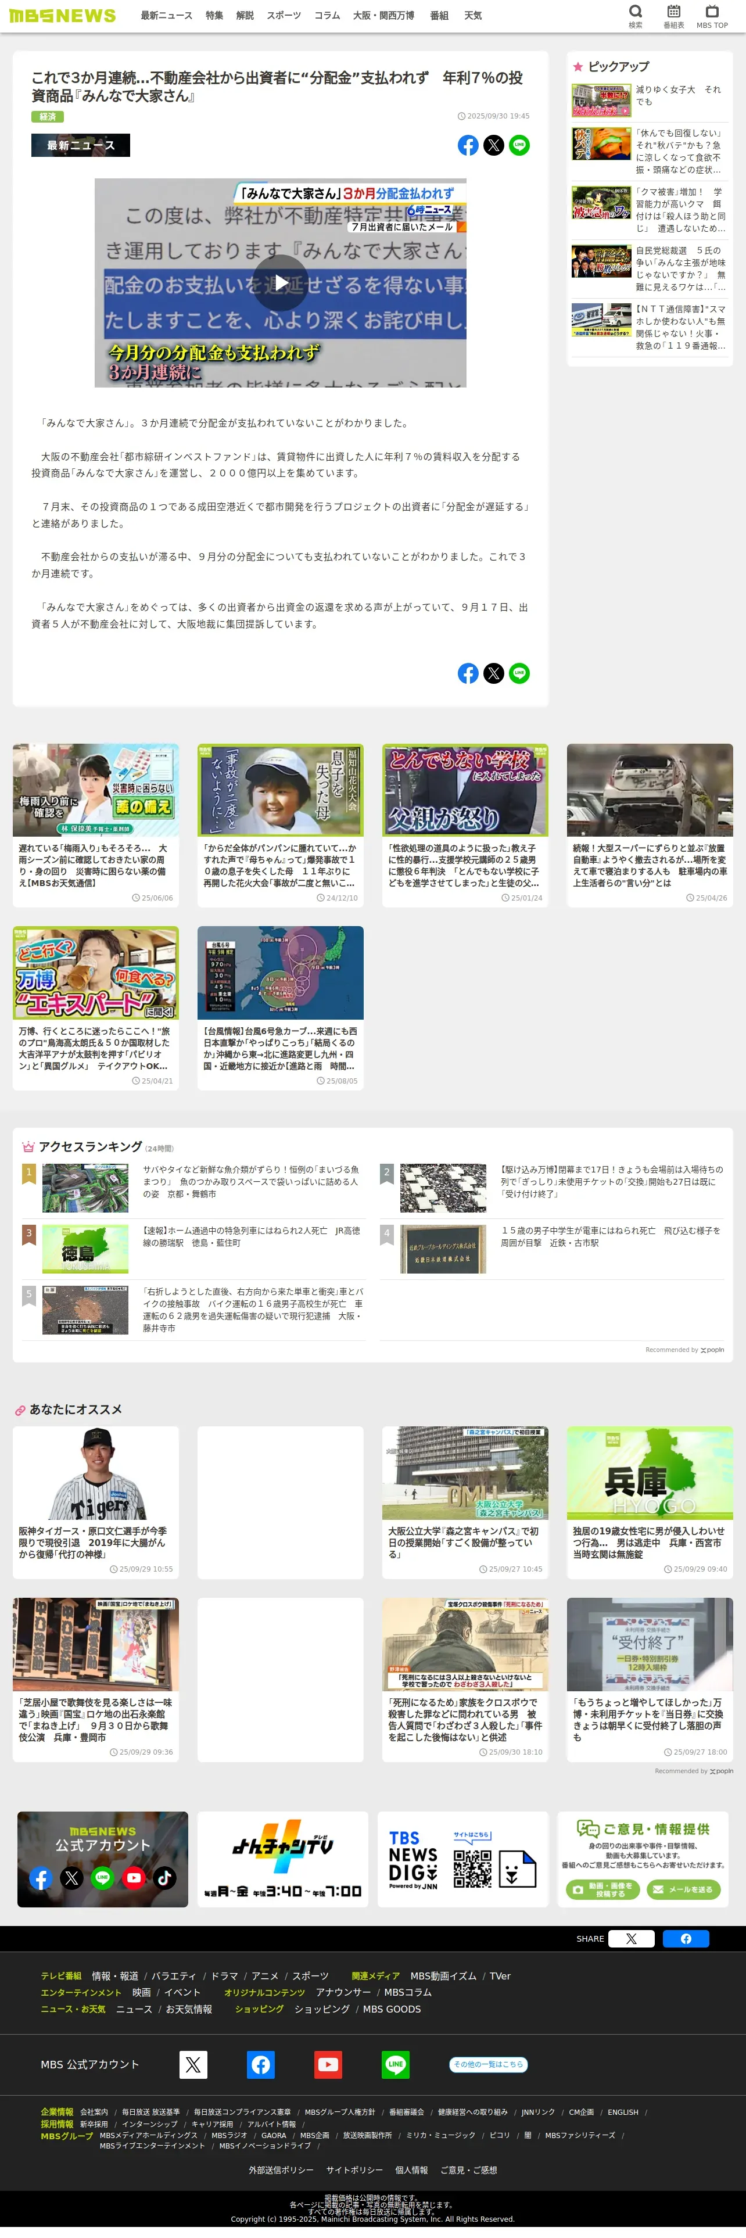This screenshot has height=2238, width=746.
Task: Share on X above the article video
Action: pos(493,145)
